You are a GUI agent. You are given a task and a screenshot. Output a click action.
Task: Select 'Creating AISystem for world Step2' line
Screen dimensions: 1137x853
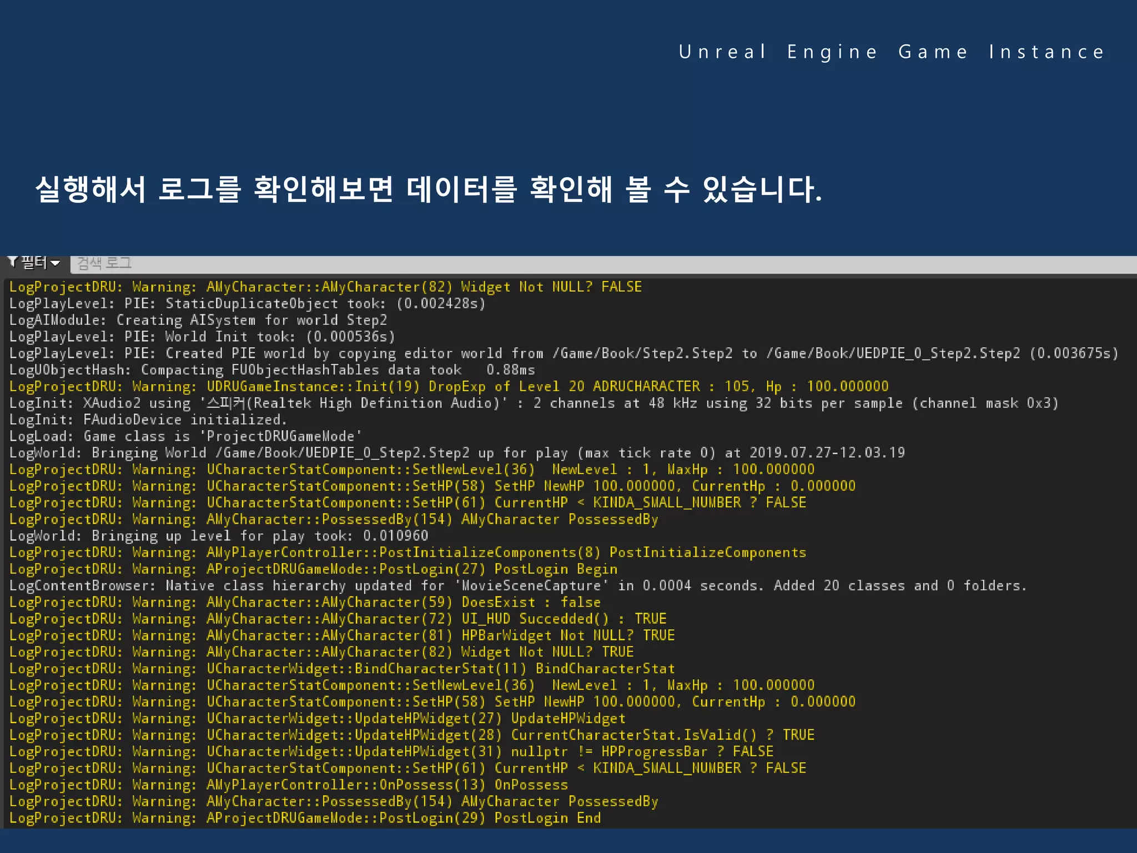pos(198,320)
